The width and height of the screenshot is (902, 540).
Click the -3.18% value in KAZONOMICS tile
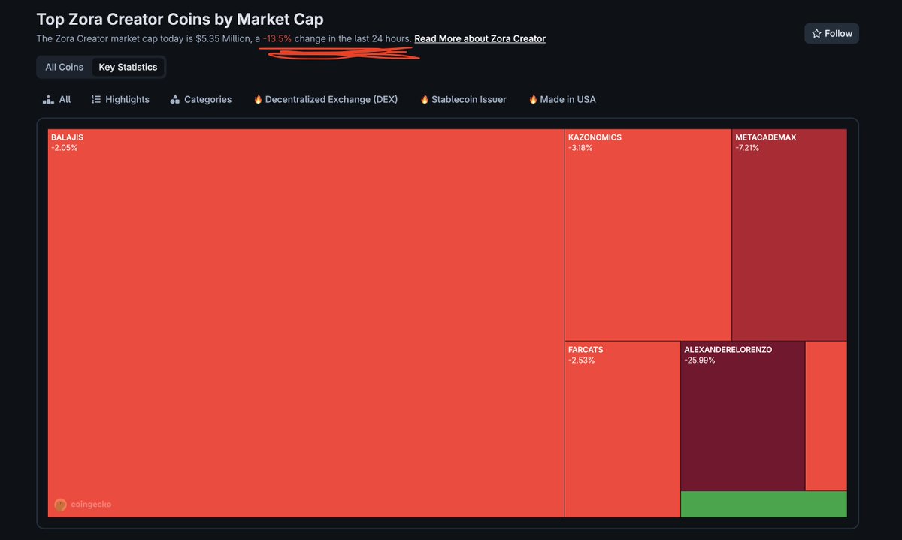pyautogui.click(x=581, y=148)
